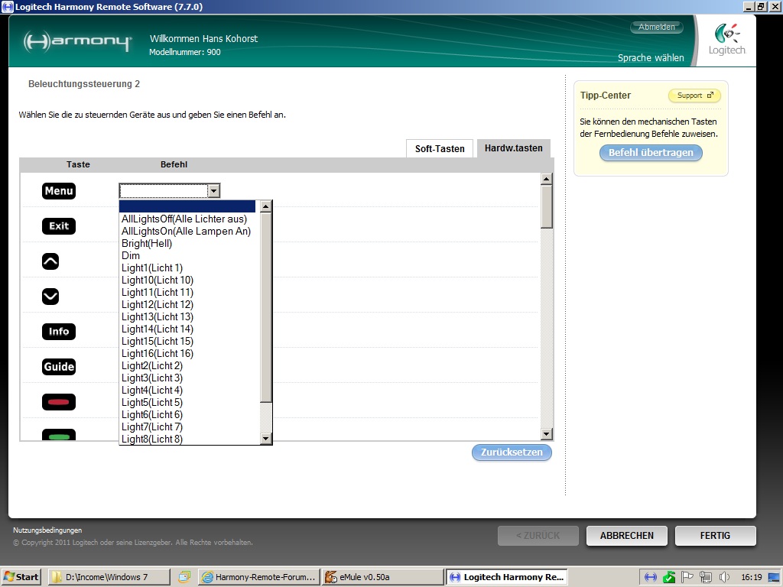Click key table scroll-down arrow
Image resolution: width=783 pixels, height=587 pixels.
[546, 434]
